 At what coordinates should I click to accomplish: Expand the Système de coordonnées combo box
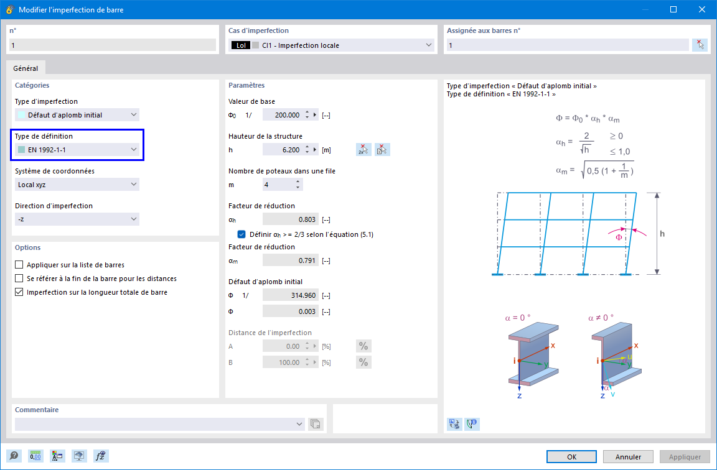click(x=77, y=185)
